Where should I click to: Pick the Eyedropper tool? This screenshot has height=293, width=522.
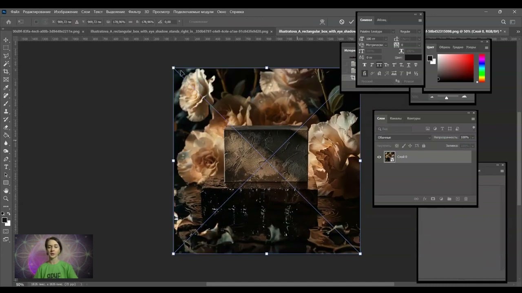[6, 87]
